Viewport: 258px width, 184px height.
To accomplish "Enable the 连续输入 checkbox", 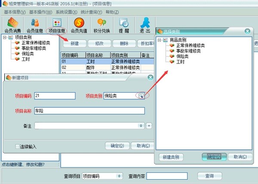I will point(18,146).
